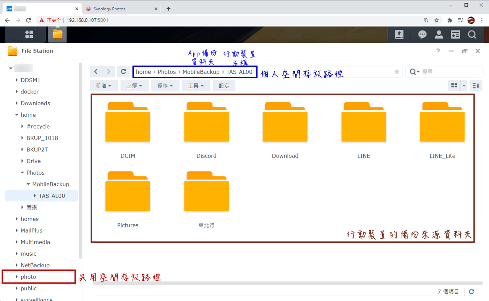Open the 工具 dropdown menu
Viewport: 489px width, 301px height.
pyautogui.click(x=196, y=85)
